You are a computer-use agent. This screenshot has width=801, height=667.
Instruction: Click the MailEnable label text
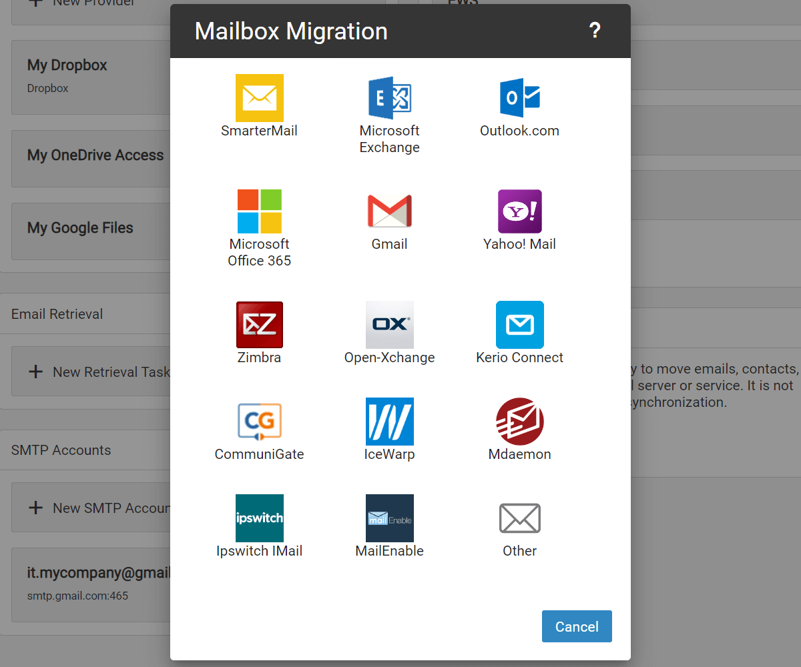tap(390, 551)
